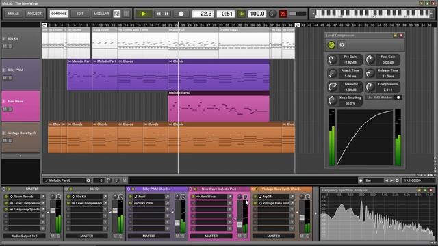Open the PROJECT menu
This screenshot has width=438, height=246.
coord(34,14)
